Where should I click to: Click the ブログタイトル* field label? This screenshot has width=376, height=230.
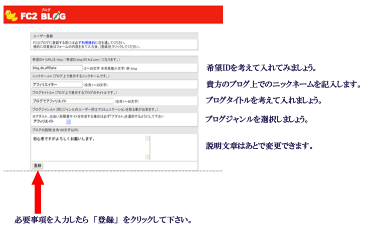[75, 92]
